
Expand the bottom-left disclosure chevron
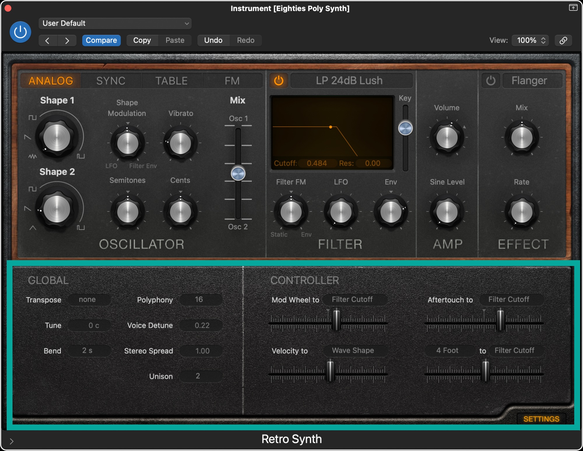[x=11, y=441]
